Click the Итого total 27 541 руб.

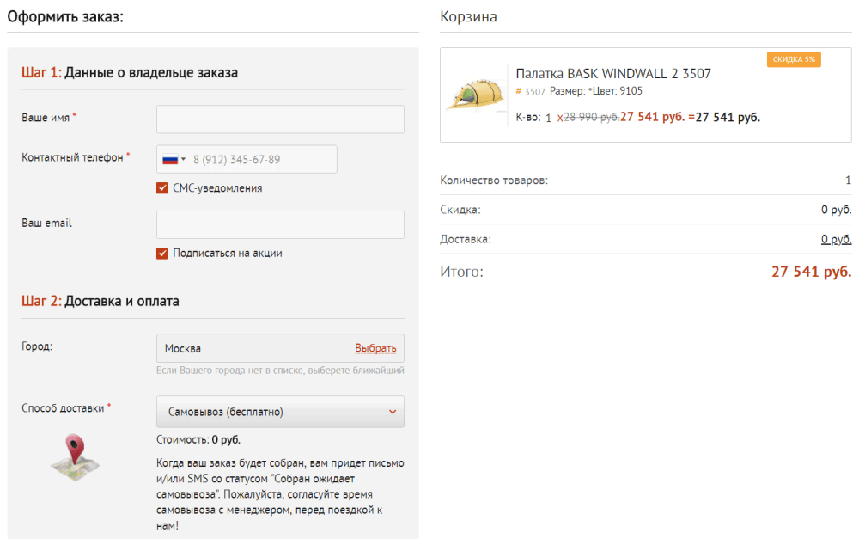click(x=812, y=272)
